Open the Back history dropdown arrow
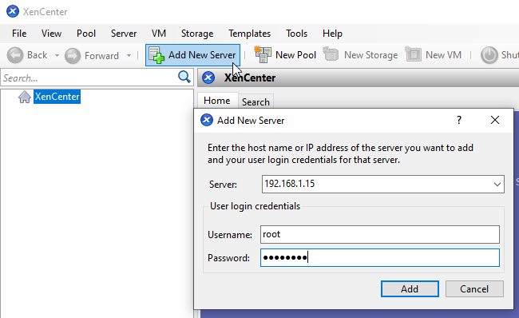The image size is (519, 318). tap(57, 55)
